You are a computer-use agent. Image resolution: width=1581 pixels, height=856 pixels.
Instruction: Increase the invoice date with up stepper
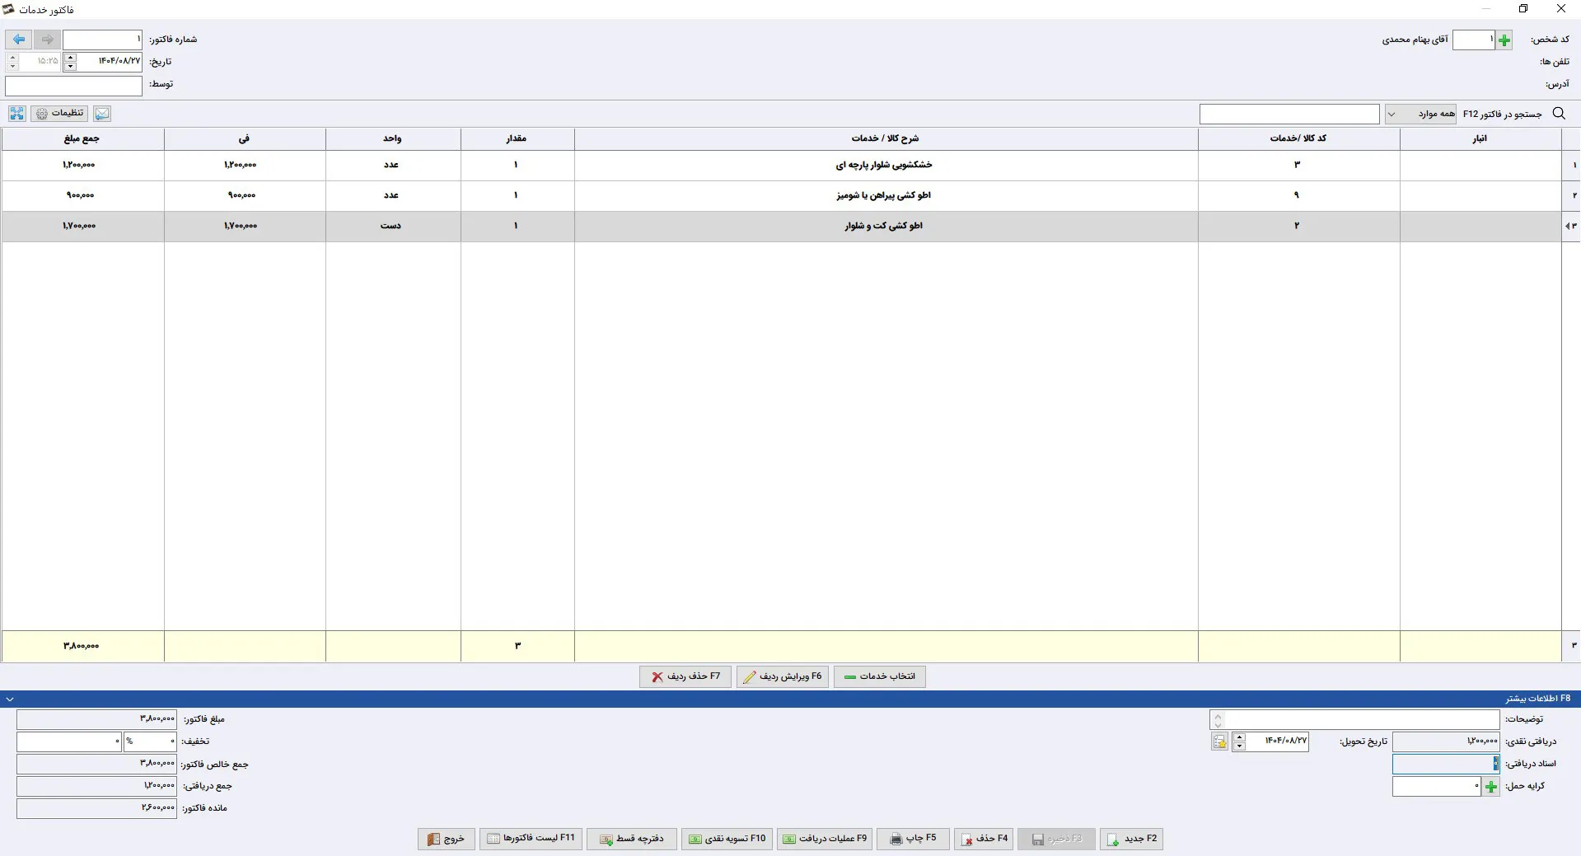(x=70, y=57)
